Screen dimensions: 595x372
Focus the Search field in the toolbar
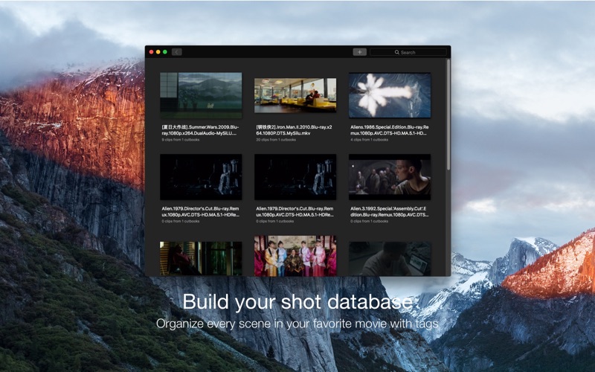coord(408,52)
